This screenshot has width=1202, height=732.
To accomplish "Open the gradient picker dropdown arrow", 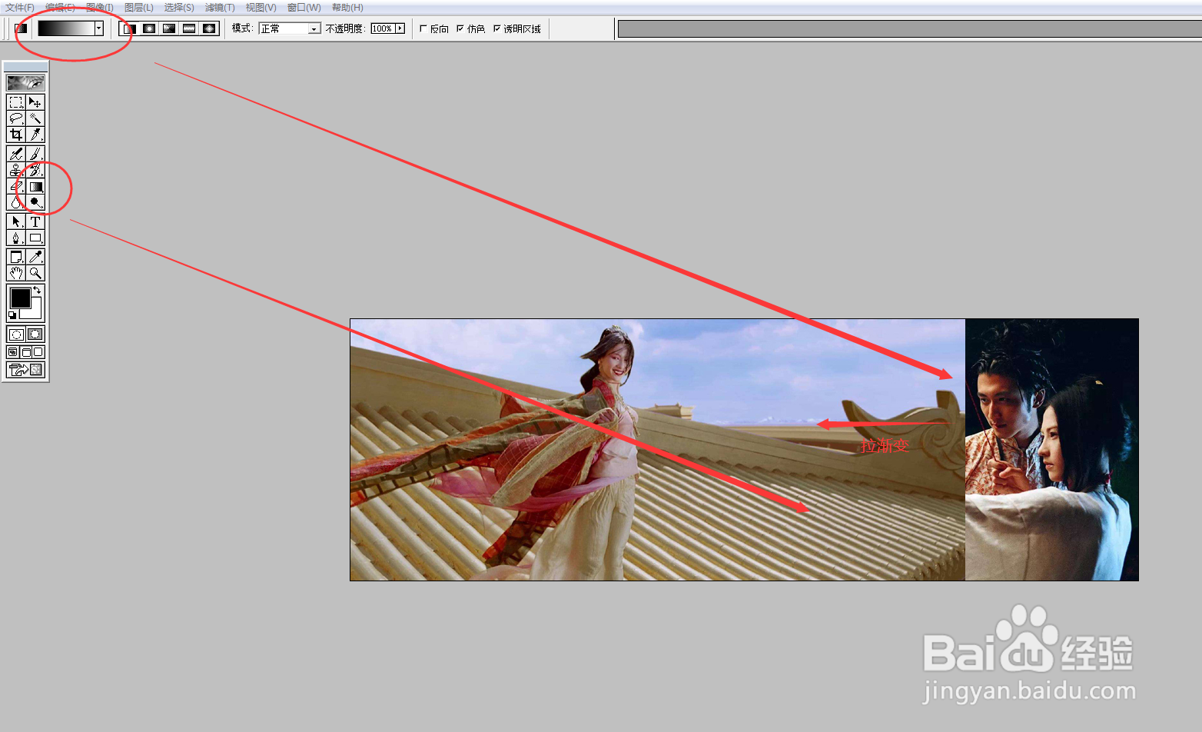I will point(99,28).
